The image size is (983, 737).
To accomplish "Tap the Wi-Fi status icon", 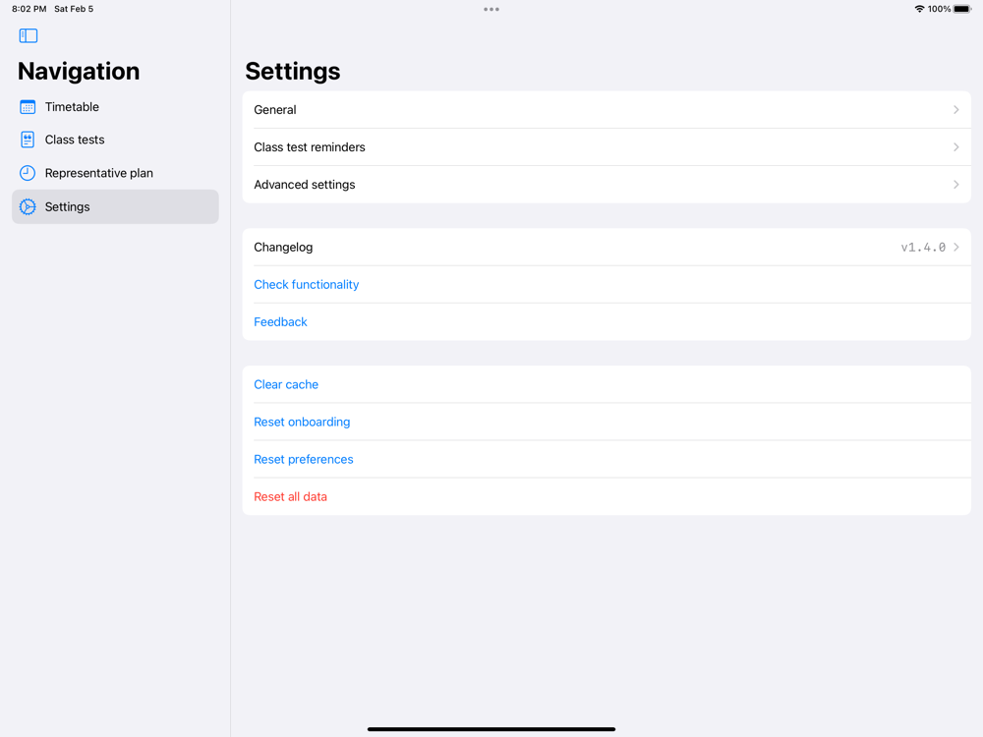I will (x=919, y=9).
